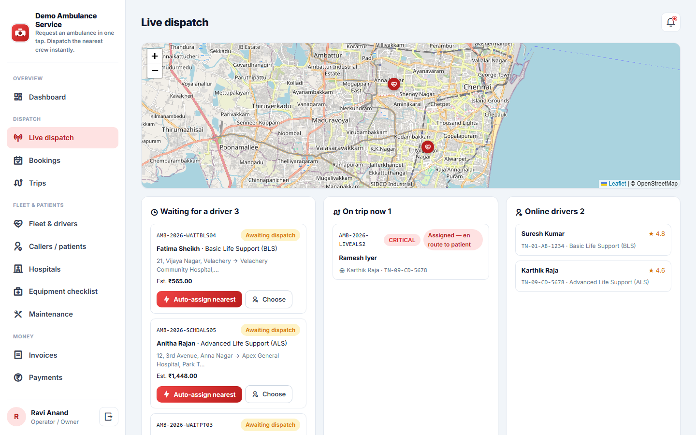Click the Trips route icon
This screenshot has width=696, height=435.
18,183
